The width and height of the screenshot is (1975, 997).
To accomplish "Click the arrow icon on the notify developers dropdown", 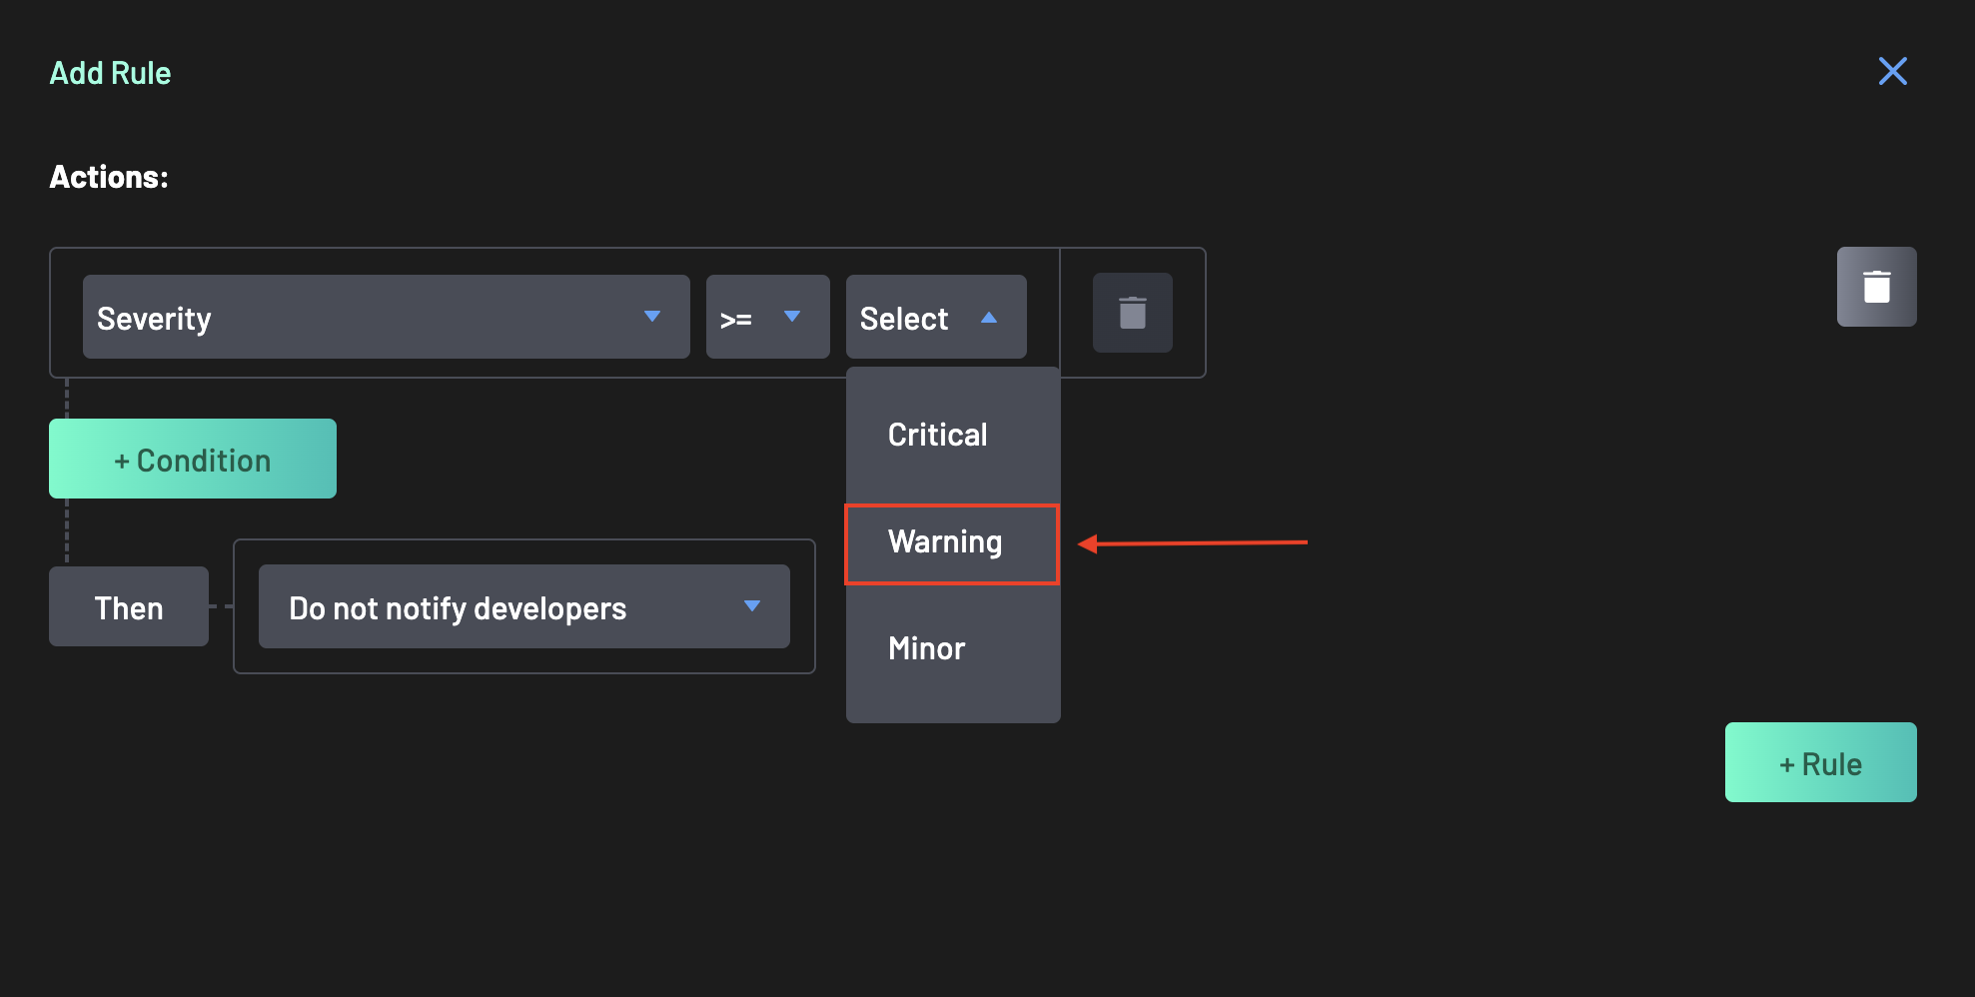I will click(x=752, y=606).
